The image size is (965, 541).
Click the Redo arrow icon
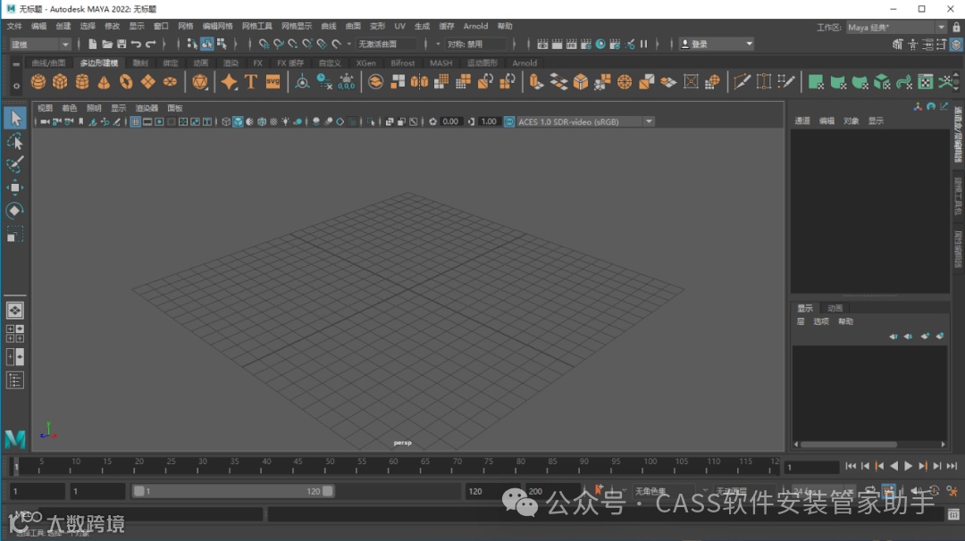(x=151, y=44)
